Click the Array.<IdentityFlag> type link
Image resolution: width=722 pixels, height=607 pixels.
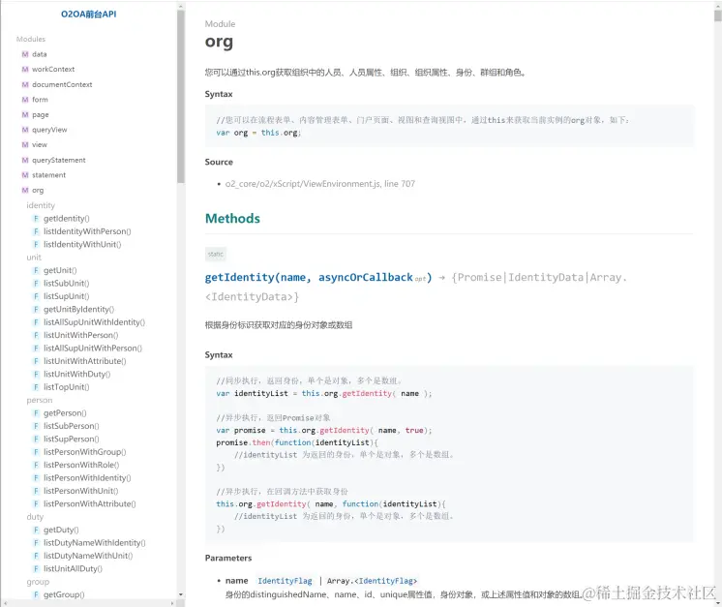[372, 581]
